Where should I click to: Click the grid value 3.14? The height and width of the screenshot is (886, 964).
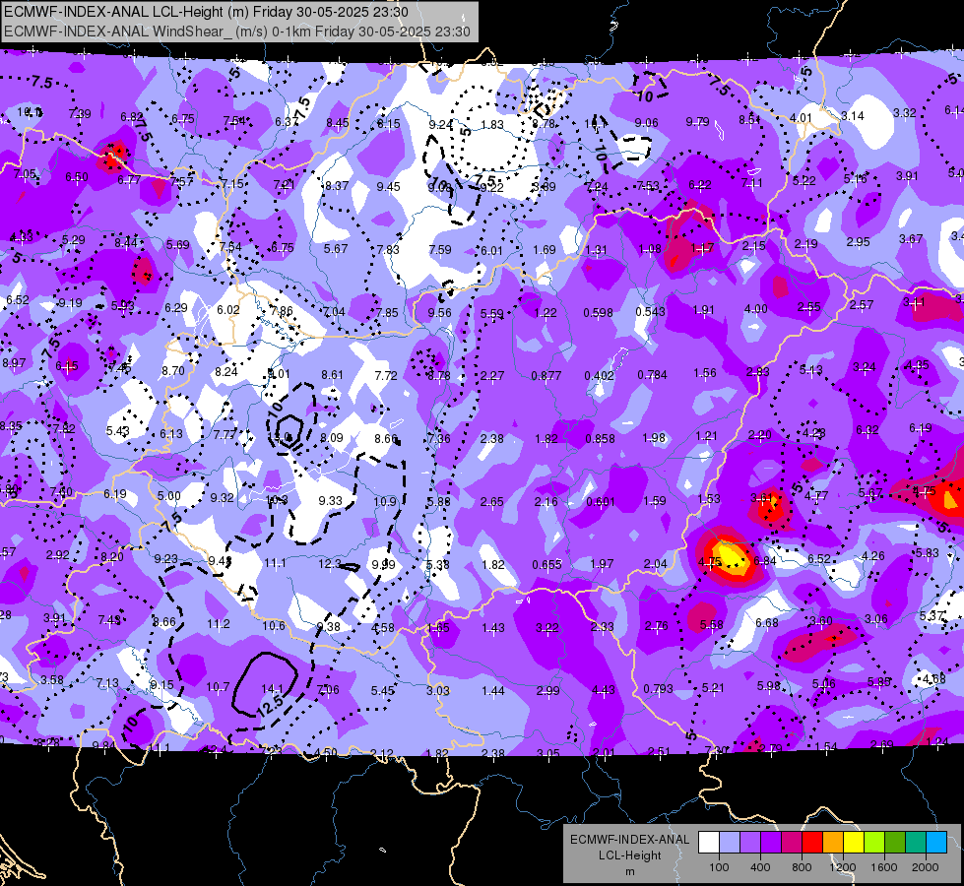click(853, 116)
